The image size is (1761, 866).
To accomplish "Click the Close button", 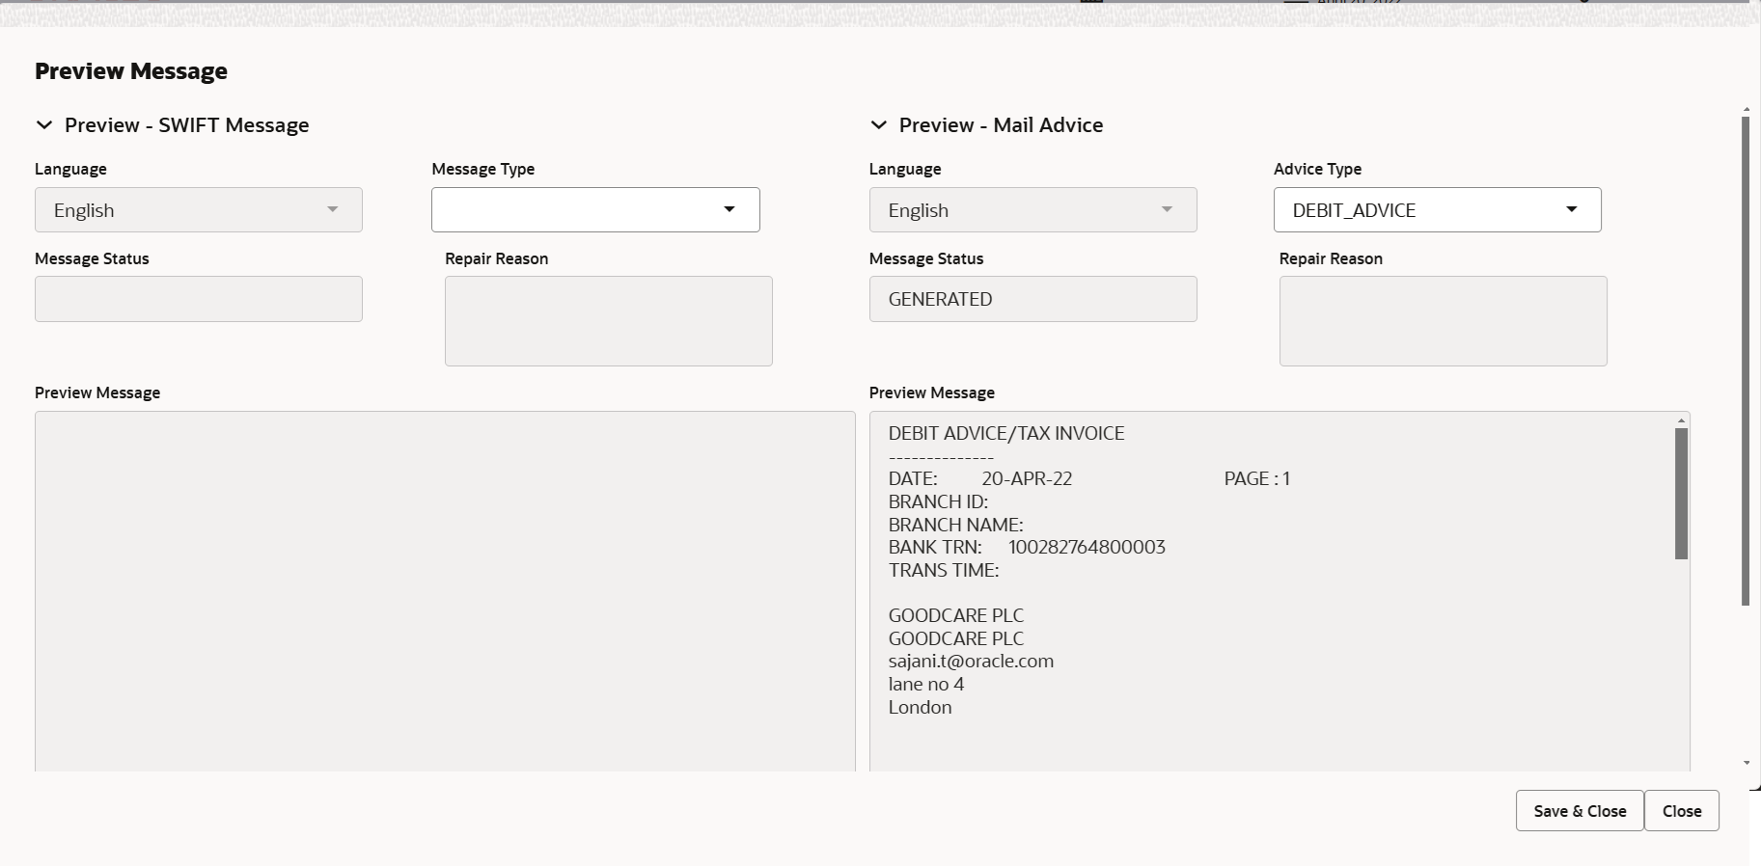I will (x=1682, y=811).
